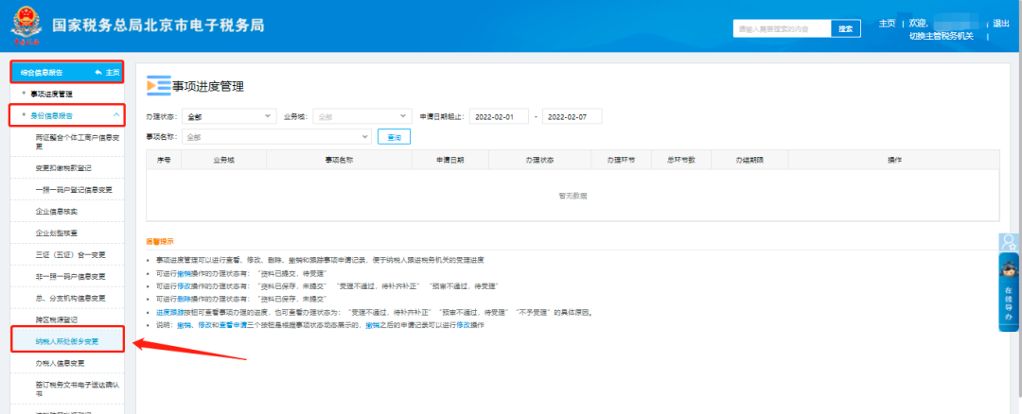Screen dimensions: 1022x414
Task: Click the 操作 column header
Action: tap(894, 160)
